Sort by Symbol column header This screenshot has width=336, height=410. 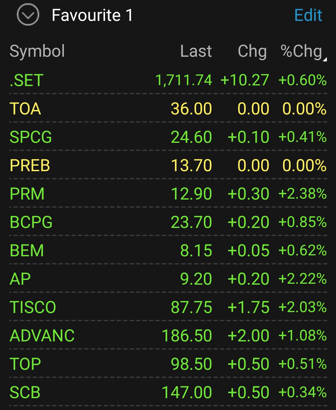37,51
